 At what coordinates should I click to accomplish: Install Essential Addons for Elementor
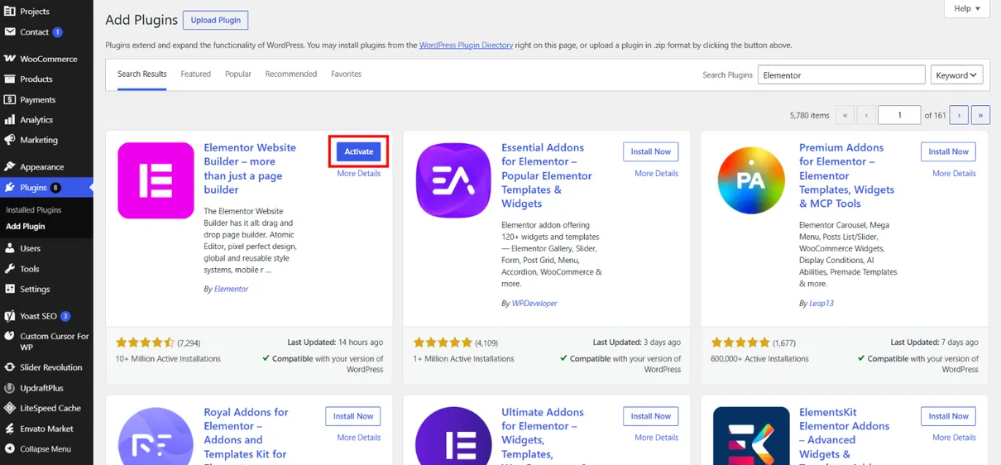click(651, 151)
